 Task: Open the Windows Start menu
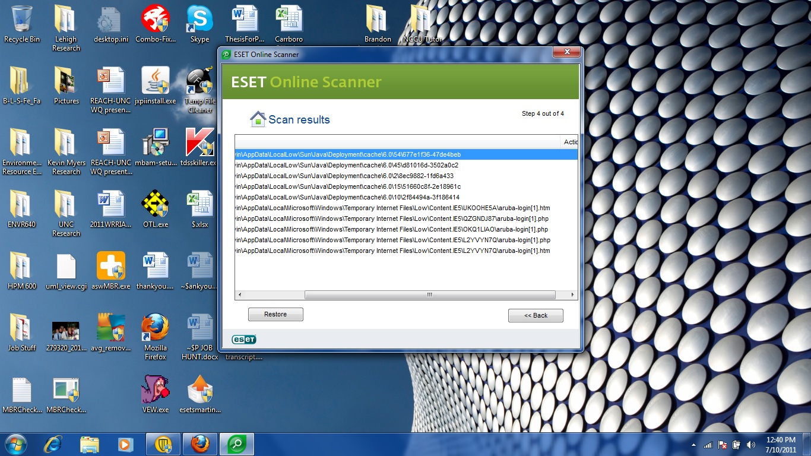click(x=16, y=444)
